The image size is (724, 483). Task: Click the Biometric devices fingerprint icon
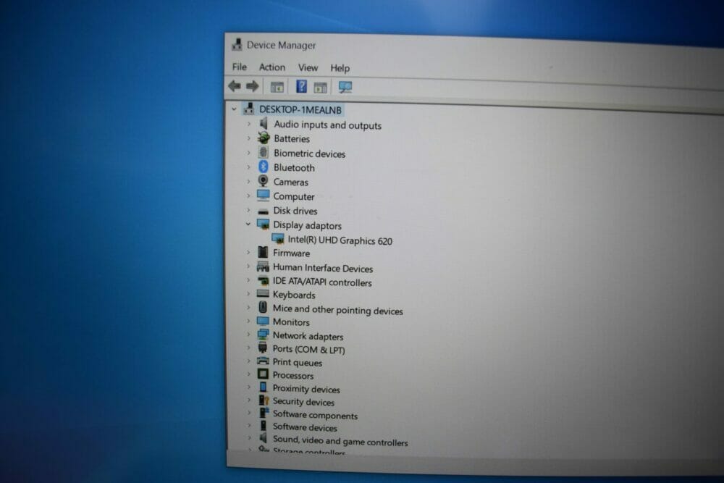pyautogui.click(x=264, y=152)
